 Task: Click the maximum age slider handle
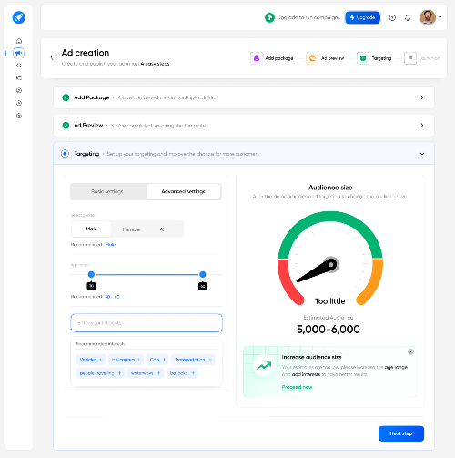pos(203,274)
